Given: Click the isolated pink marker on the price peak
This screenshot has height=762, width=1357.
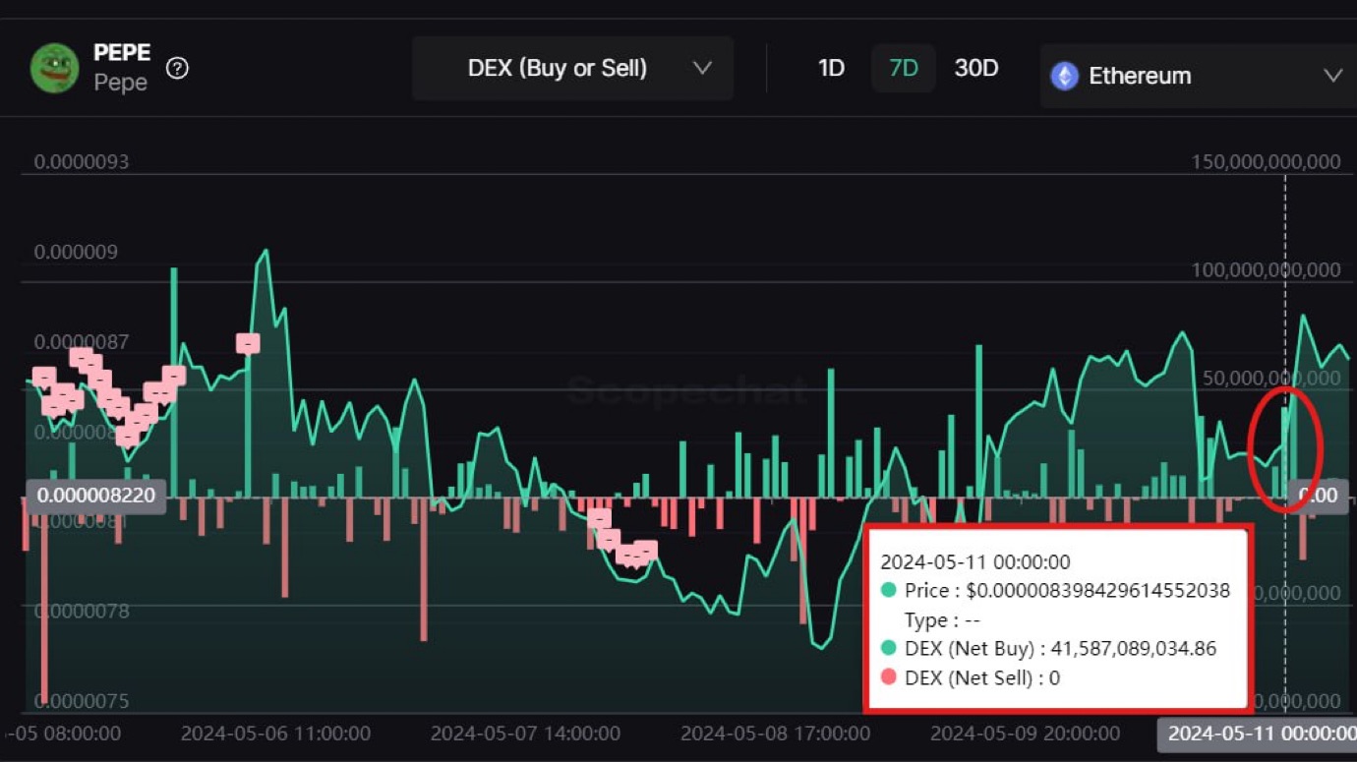Looking at the screenshot, I should tap(248, 343).
